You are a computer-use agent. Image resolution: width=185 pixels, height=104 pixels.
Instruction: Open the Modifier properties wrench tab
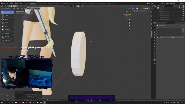[155, 47]
